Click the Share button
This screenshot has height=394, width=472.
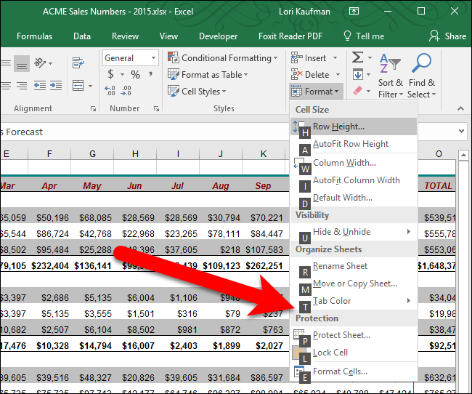[x=447, y=36]
